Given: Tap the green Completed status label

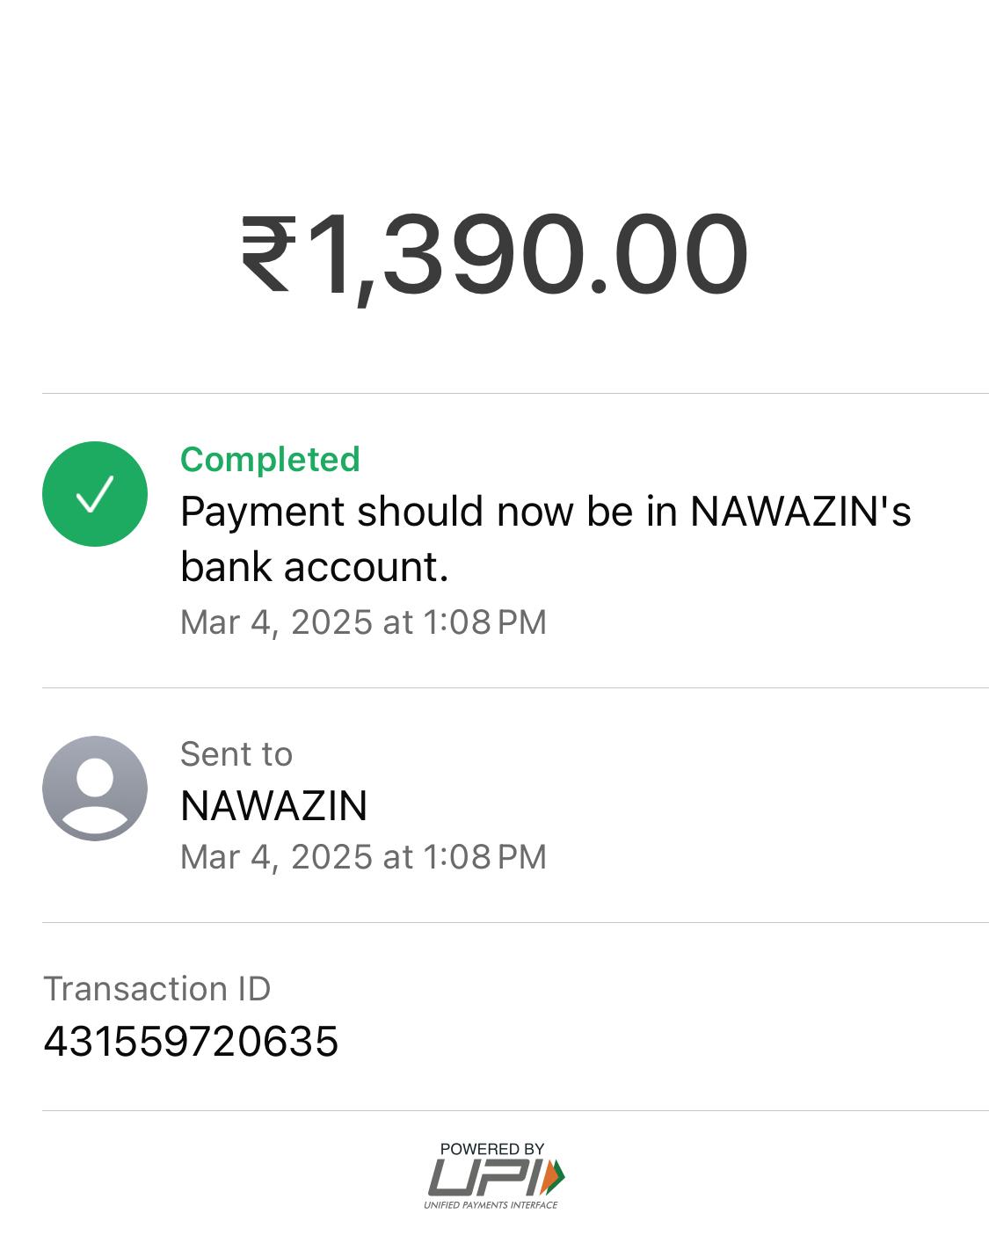Looking at the screenshot, I should click(x=270, y=460).
